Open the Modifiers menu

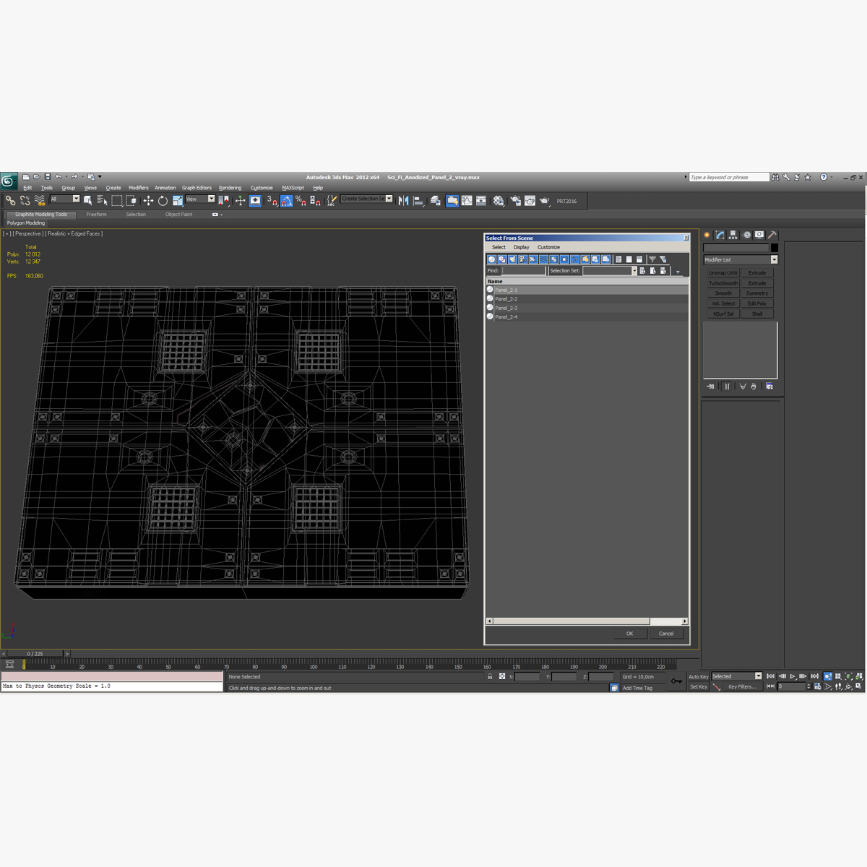[x=139, y=188]
